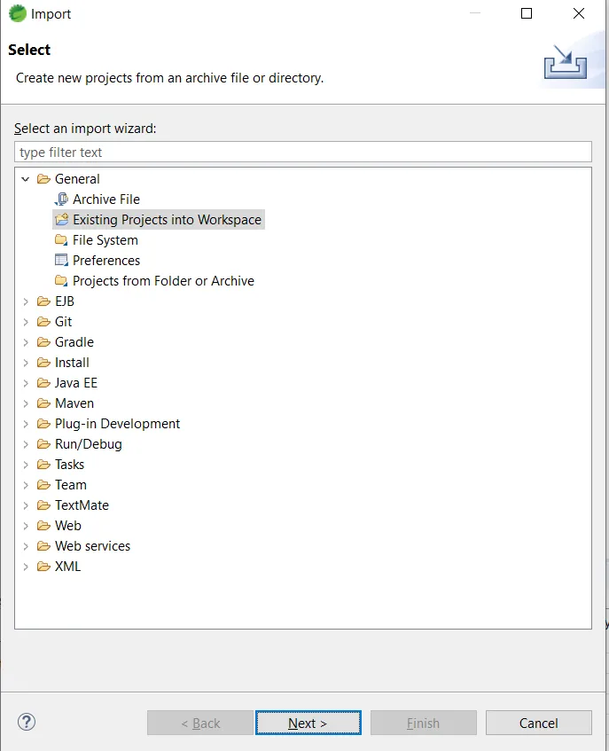Expand the Web services category
The height and width of the screenshot is (751, 609).
click(26, 546)
